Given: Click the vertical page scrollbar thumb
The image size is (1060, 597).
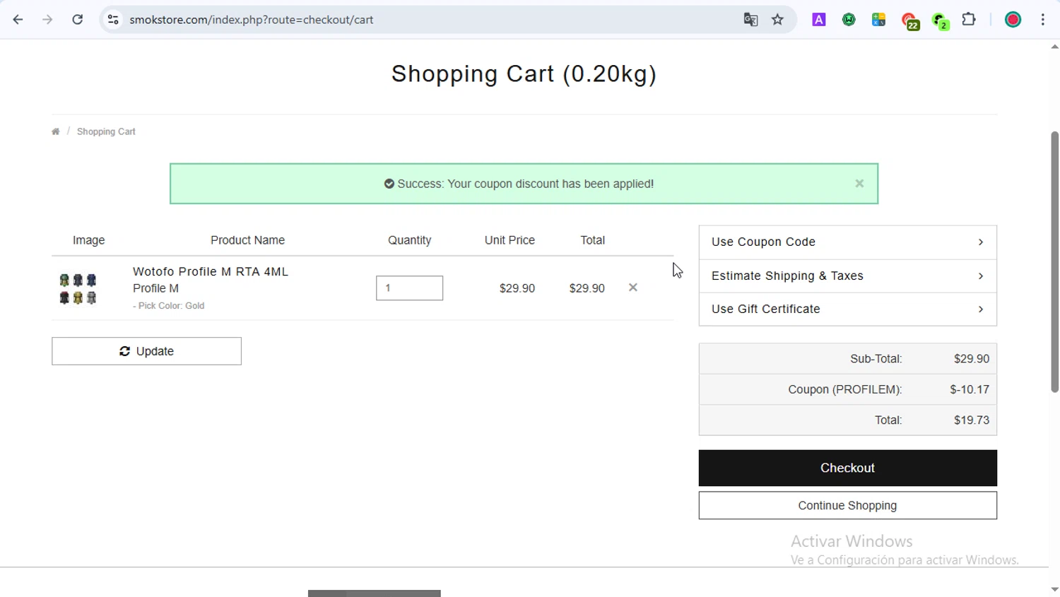Looking at the screenshot, I should [x=1054, y=261].
